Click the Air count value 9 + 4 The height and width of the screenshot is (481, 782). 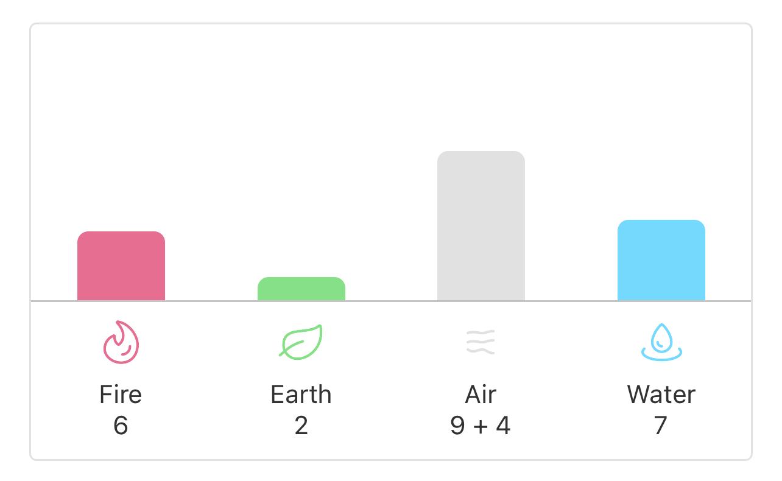[x=481, y=425]
